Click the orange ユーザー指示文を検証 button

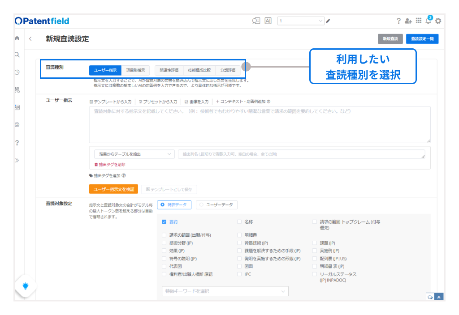pyautogui.click(x=113, y=189)
